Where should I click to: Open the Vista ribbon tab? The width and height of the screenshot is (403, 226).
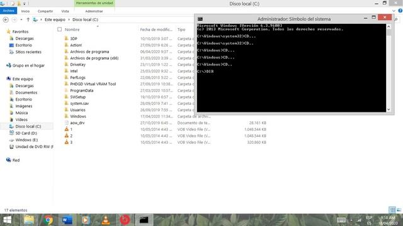pyautogui.click(x=65, y=11)
